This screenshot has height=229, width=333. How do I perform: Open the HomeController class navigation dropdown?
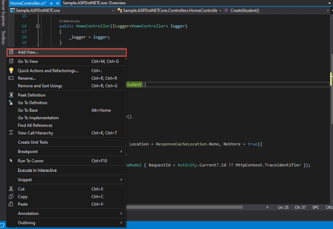[169, 11]
